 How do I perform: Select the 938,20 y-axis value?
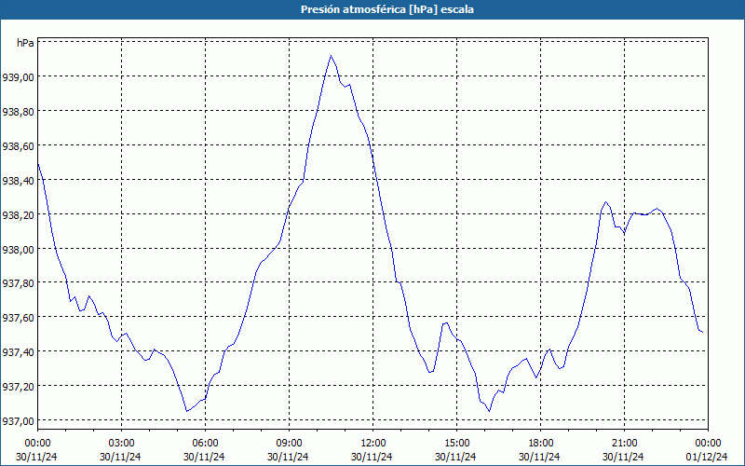click(18, 215)
